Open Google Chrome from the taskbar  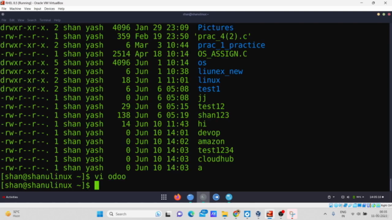(x=236, y=214)
